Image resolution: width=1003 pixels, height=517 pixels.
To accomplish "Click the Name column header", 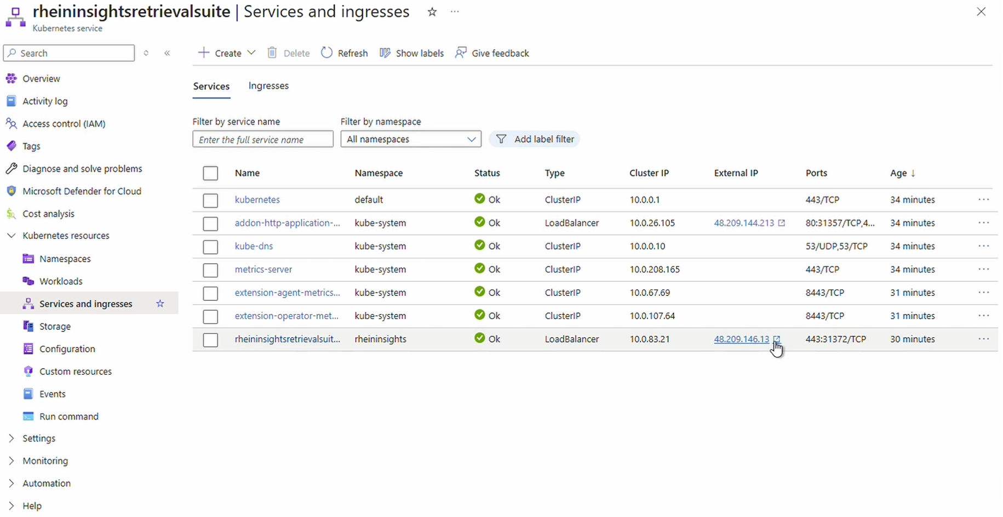I will point(247,173).
